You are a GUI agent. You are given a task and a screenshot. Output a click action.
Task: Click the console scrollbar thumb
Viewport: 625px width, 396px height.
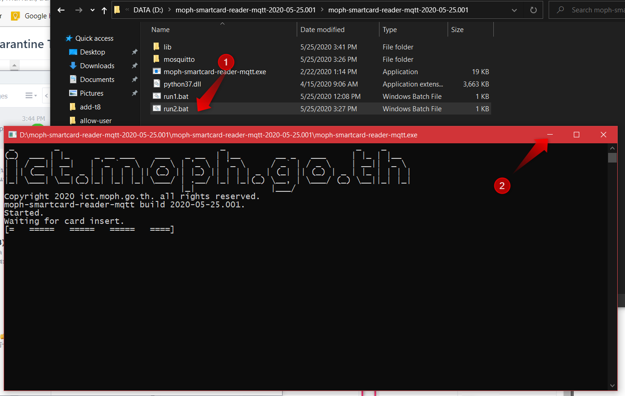612,158
